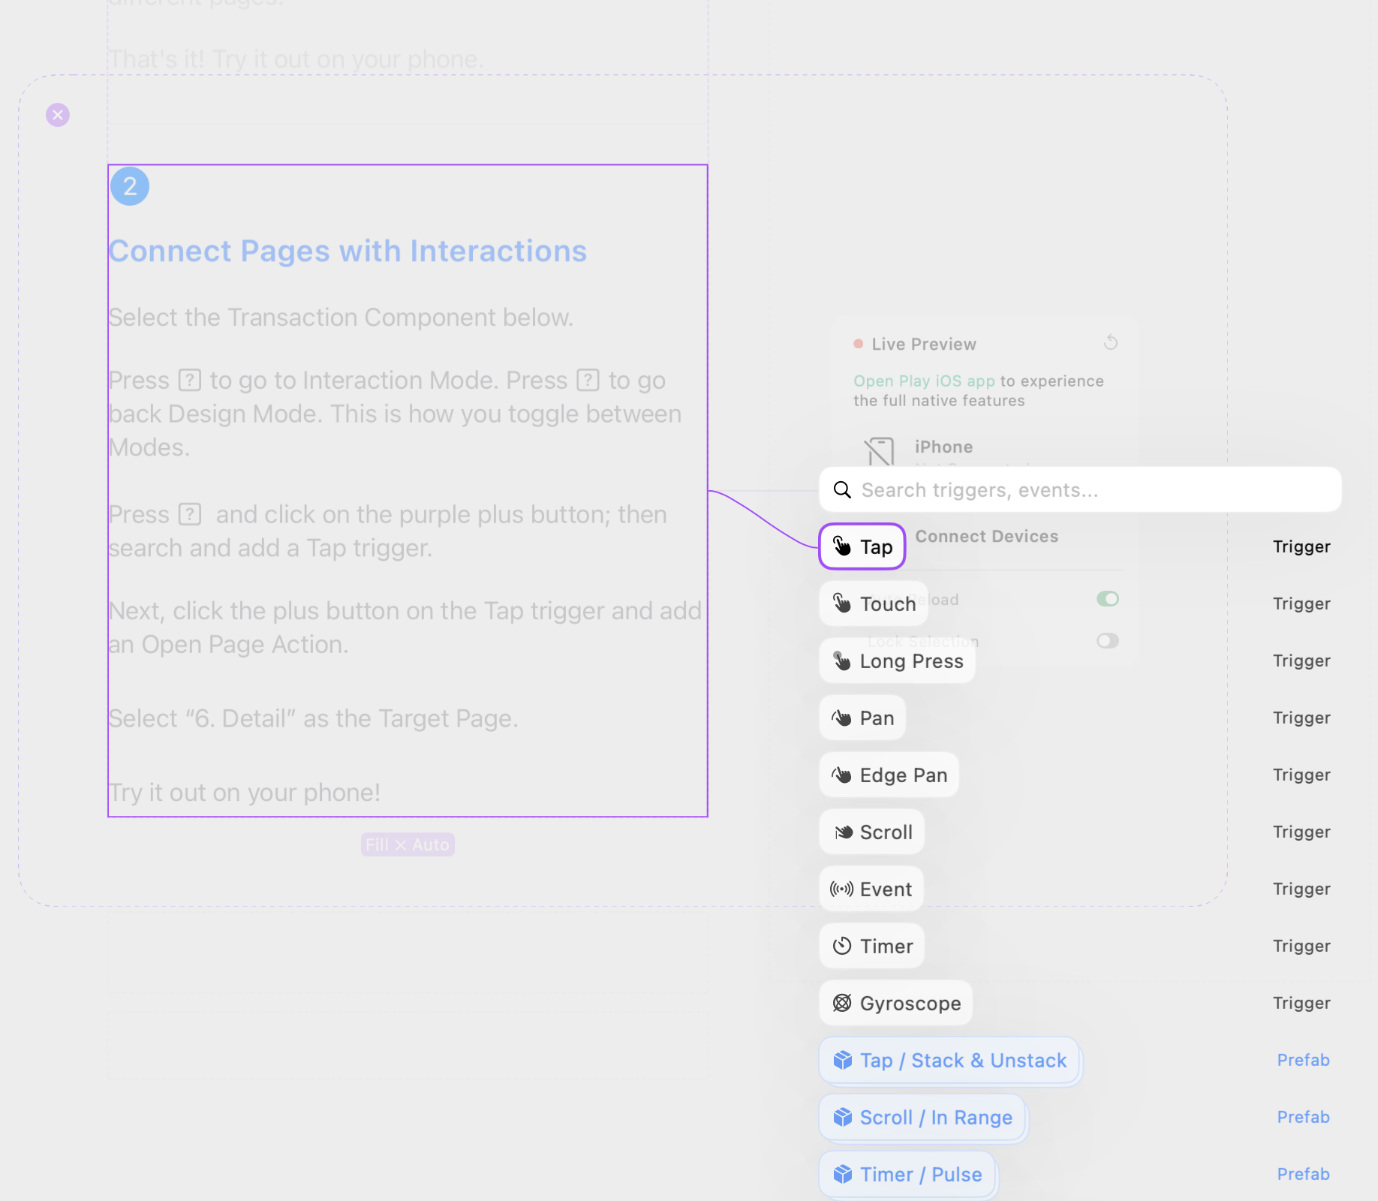The width and height of the screenshot is (1378, 1201).
Task: Choose the Long Press trigger
Action: pos(897,661)
